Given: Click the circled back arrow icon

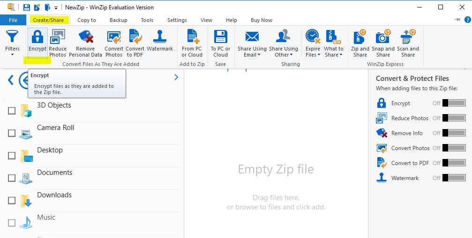Looking at the screenshot, I should click(x=23, y=80).
